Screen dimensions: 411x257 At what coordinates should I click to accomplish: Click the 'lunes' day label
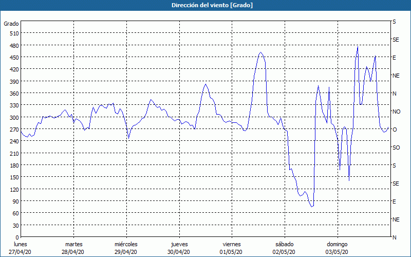pyautogui.click(x=21, y=245)
